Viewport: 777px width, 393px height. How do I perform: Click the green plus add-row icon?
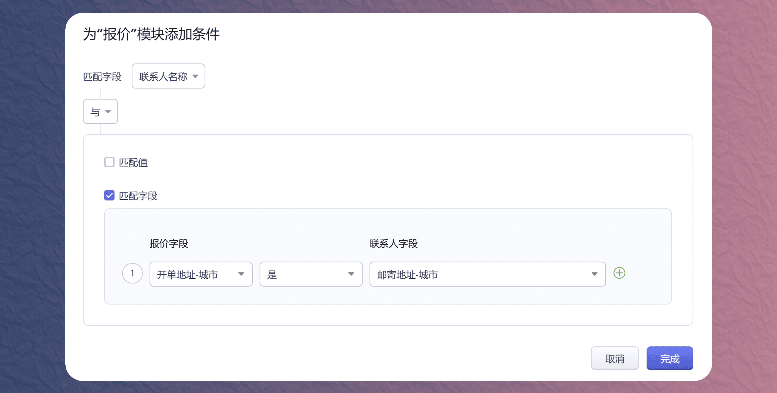tap(619, 273)
